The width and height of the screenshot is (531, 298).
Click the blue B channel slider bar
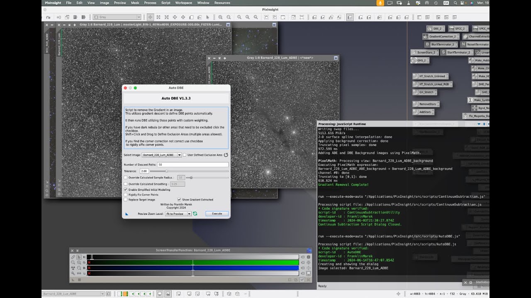pyautogui.click(x=193, y=268)
